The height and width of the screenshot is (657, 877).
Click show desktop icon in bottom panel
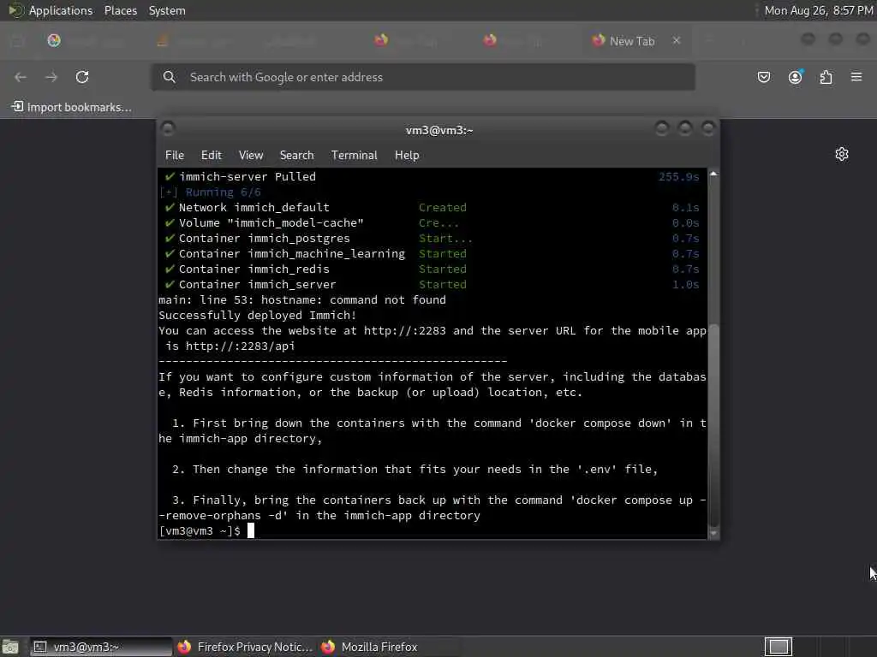coord(10,647)
